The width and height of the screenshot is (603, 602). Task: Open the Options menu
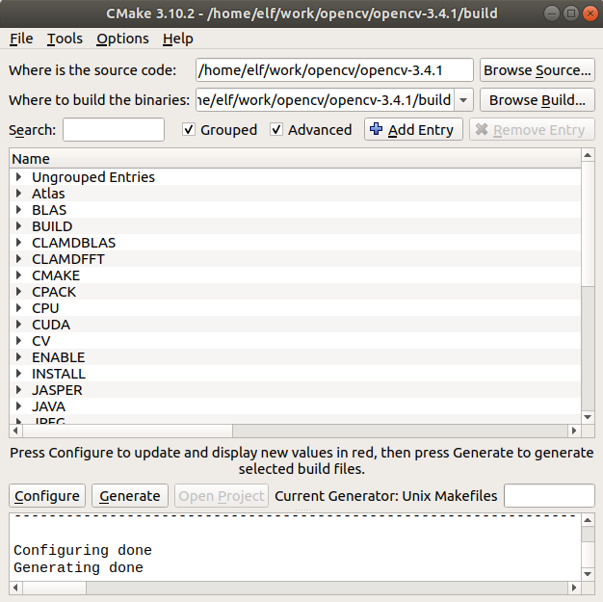click(x=122, y=39)
